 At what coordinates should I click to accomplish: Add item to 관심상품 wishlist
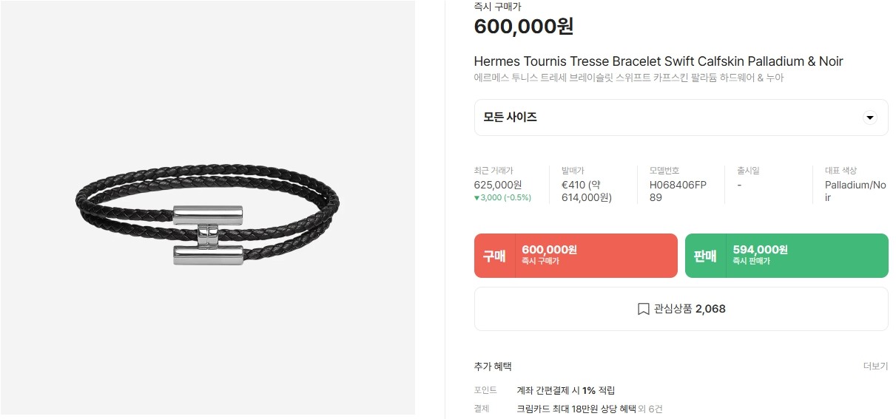681,309
